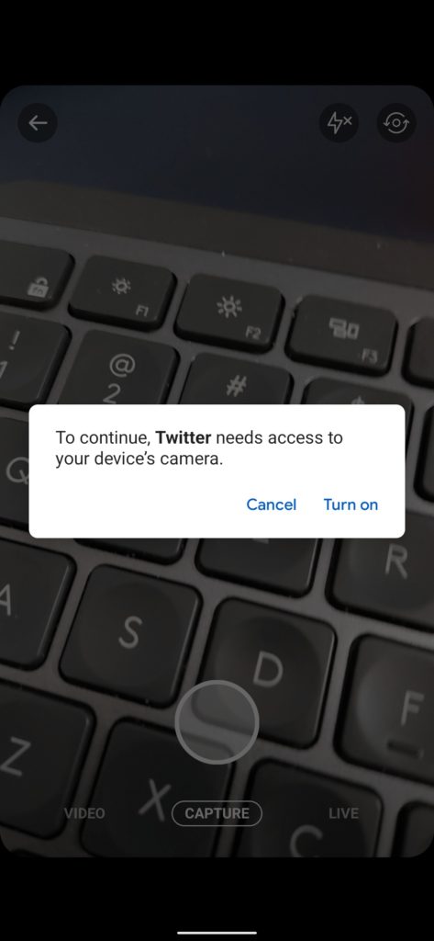Screen dimensions: 434x941
Task: Switch to LIVE mode
Action: [x=343, y=813]
